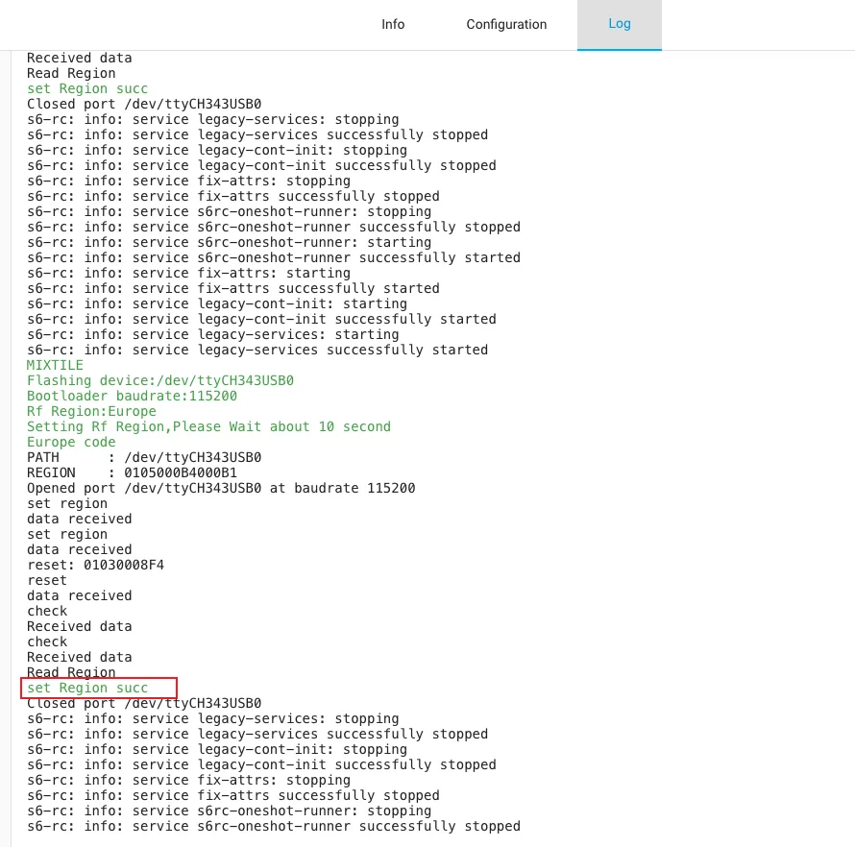Click the 'Europe code' log line
The width and height of the screenshot is (855, 847).
pyautogui.click(x=71, y=442)
